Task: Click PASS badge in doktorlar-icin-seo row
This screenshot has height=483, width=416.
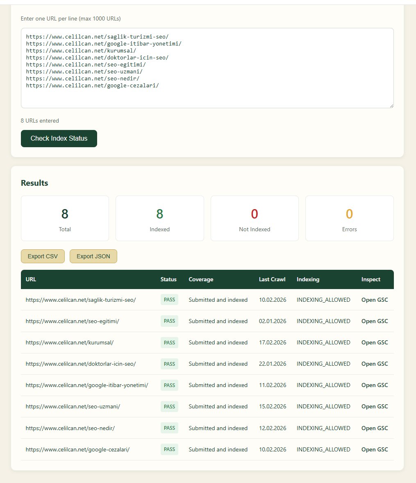Action: pyautogui.click(x=169, y=364)
